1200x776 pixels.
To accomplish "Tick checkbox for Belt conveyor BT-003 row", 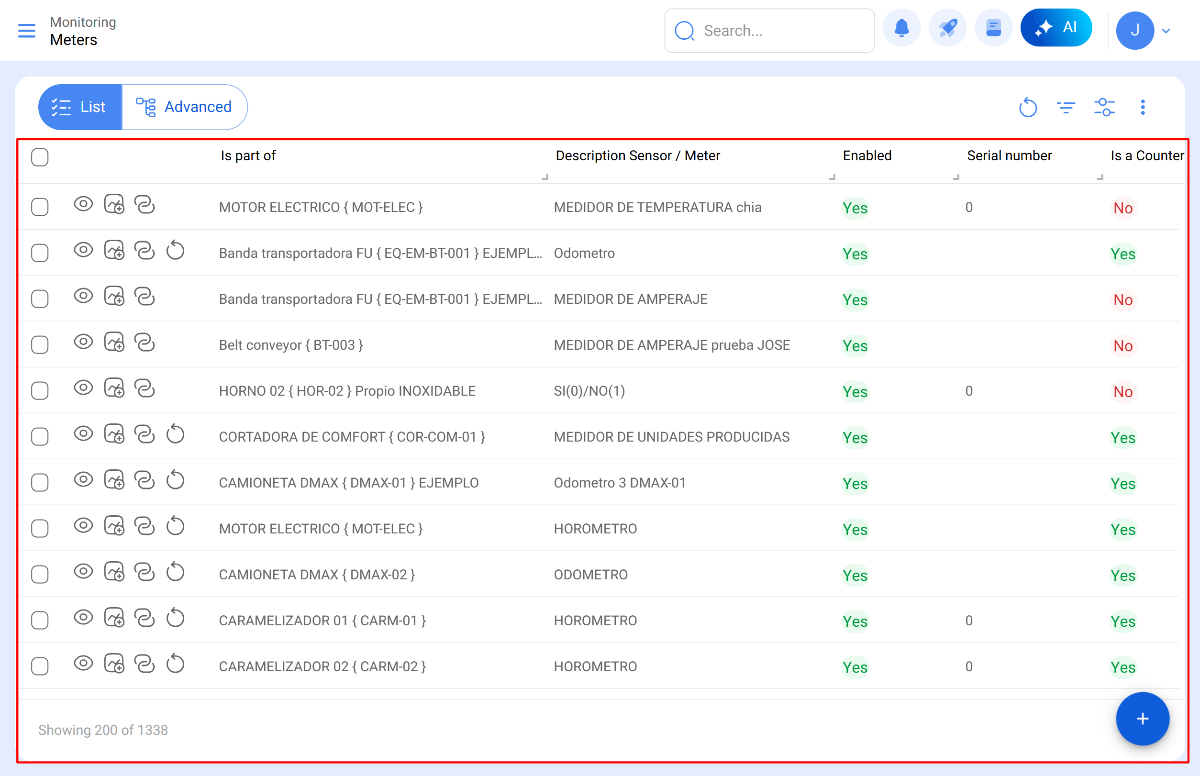I will pos(40,345).
